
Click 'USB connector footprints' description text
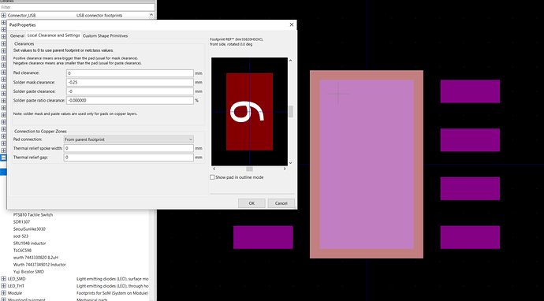pos(99,15)
